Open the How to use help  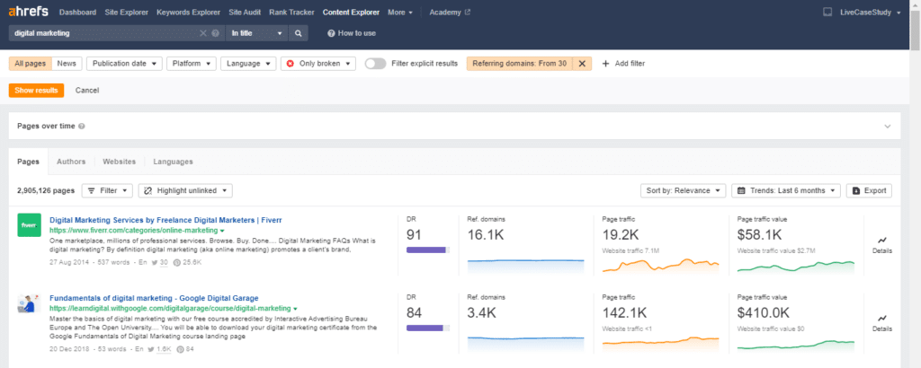click(x=352, y=33)
